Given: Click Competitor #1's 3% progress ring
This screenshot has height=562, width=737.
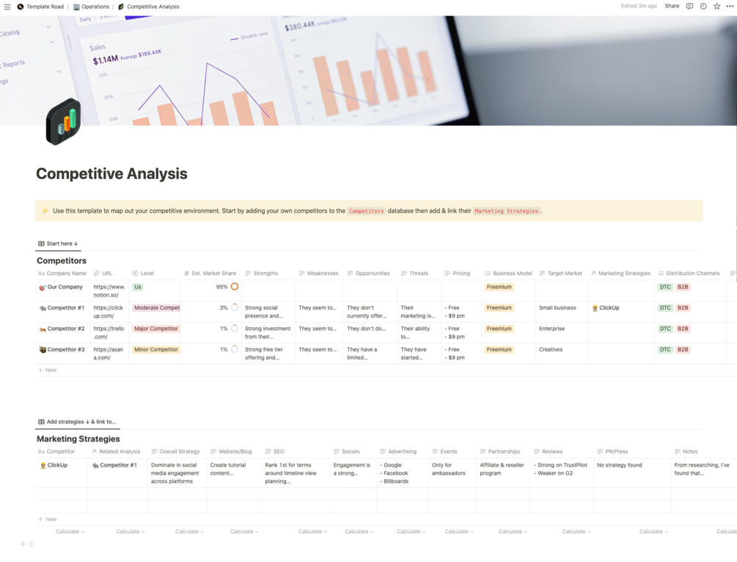Looking at the screenshot, I should tap(235, 307).
